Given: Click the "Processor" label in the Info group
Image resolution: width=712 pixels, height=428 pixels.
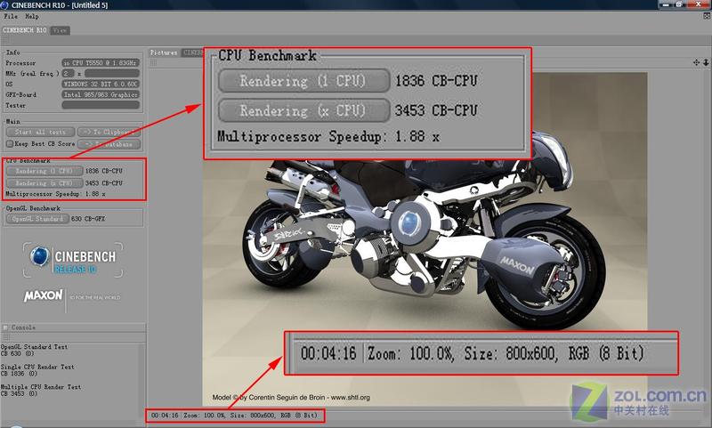Looking at the screenshot, I should 20,63.
